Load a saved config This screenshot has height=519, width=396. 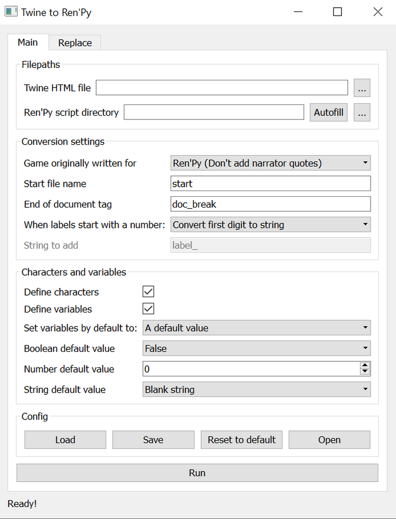pos(65,440)
